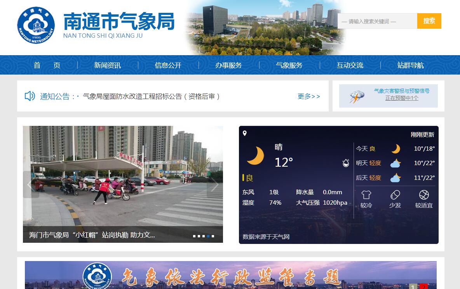This screenshot has height=289, width=460.
Task: Select the first carousel indicator dot
Action: [194, 236]
